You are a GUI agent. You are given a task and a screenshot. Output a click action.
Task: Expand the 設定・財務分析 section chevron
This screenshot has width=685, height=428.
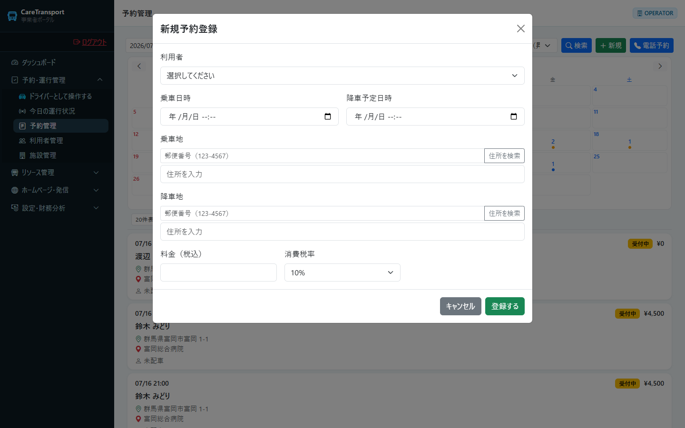[x=96, y=208]
